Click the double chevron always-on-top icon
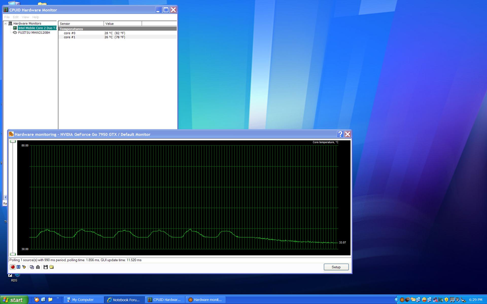The image size is (487, 304). [x=38, y=267]
